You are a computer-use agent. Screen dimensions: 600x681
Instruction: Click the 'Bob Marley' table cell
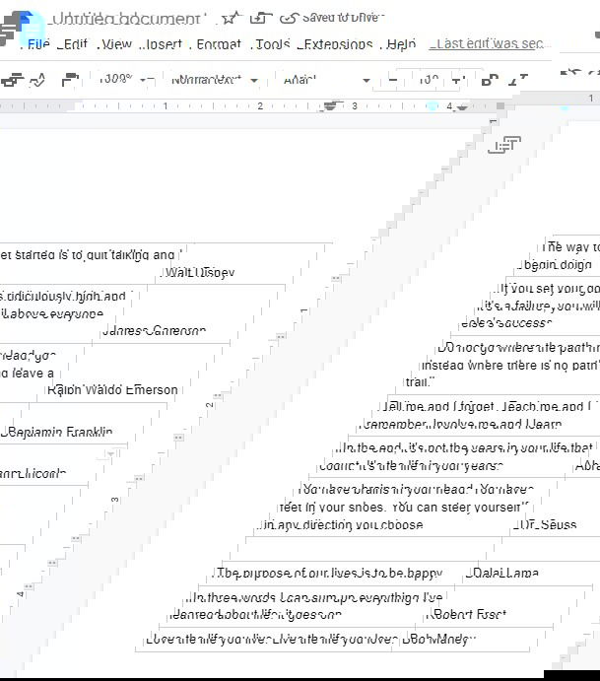[x=438, y=640]
